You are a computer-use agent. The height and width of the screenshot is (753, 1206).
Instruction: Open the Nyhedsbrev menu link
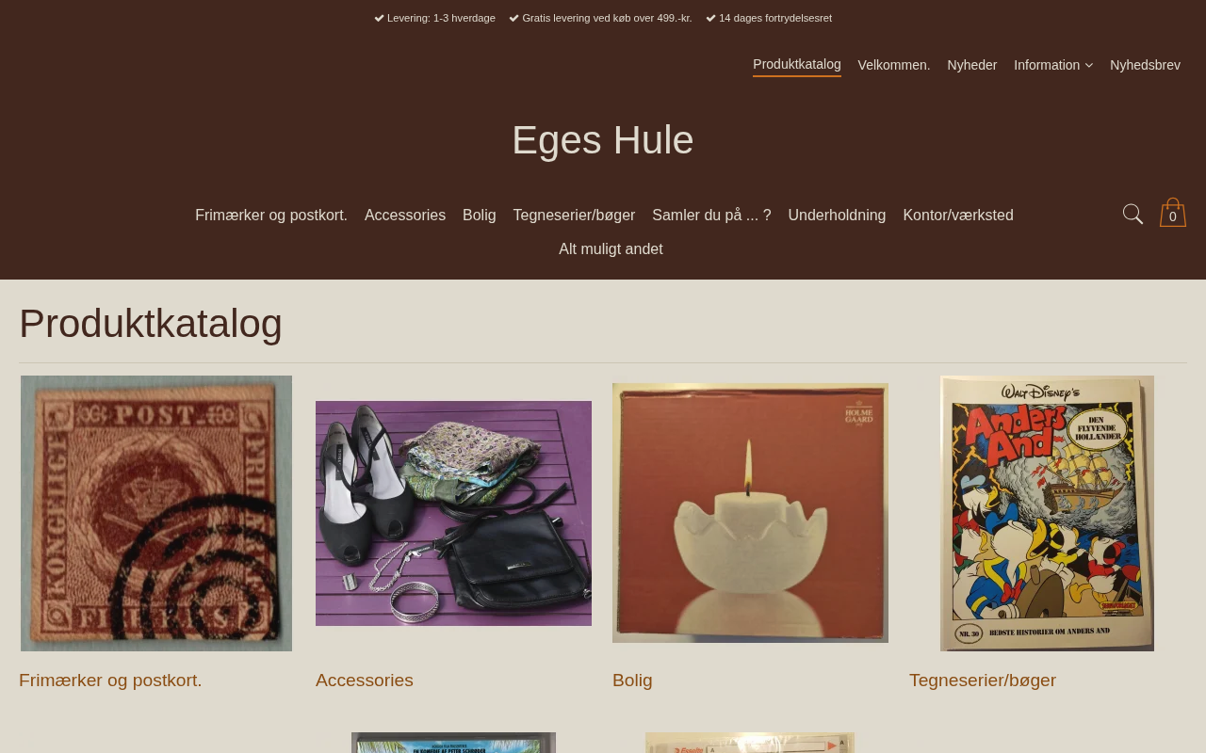coord(1145,65)
